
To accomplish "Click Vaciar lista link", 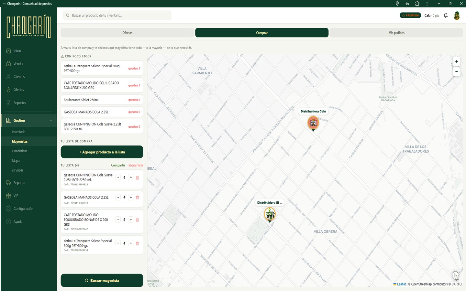I will click(x=136, y=165).
